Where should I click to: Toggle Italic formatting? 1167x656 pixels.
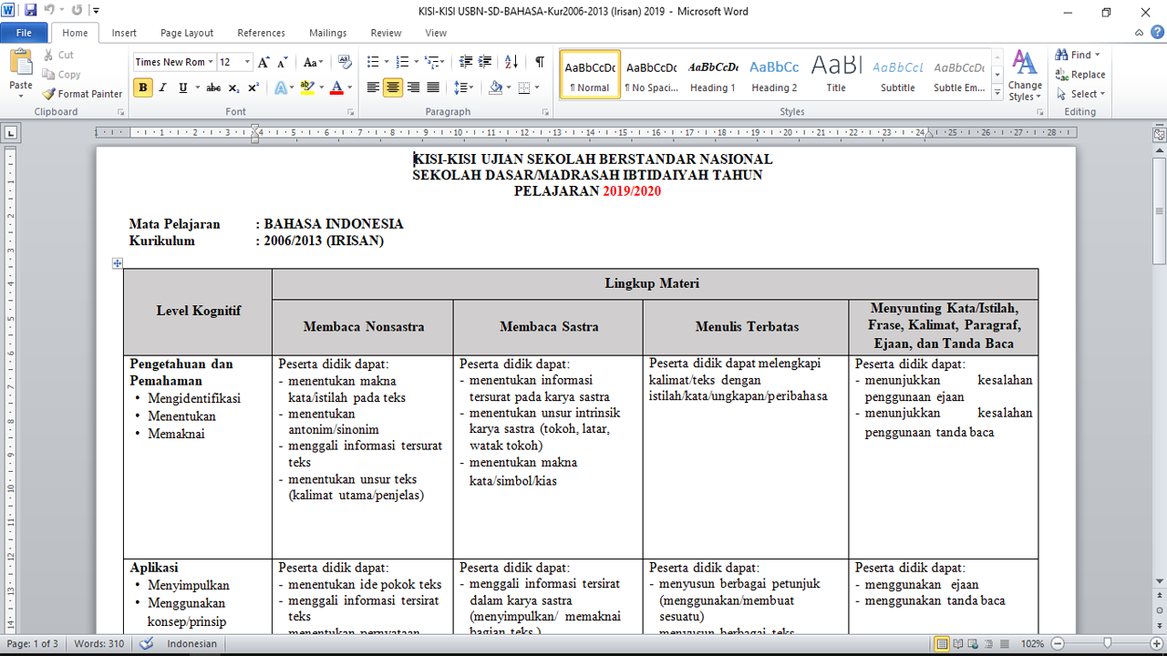[162, 87]
